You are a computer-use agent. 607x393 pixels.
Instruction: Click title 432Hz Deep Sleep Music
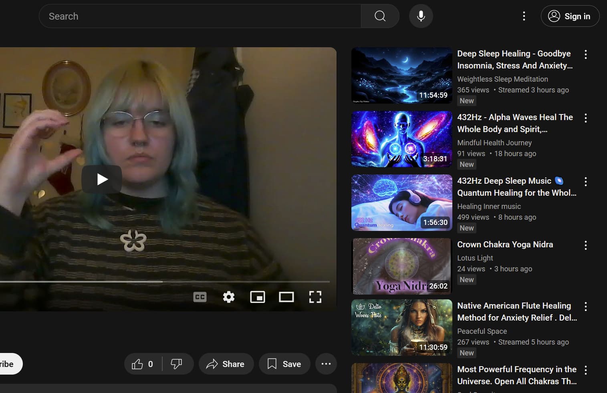coord(516,187)
